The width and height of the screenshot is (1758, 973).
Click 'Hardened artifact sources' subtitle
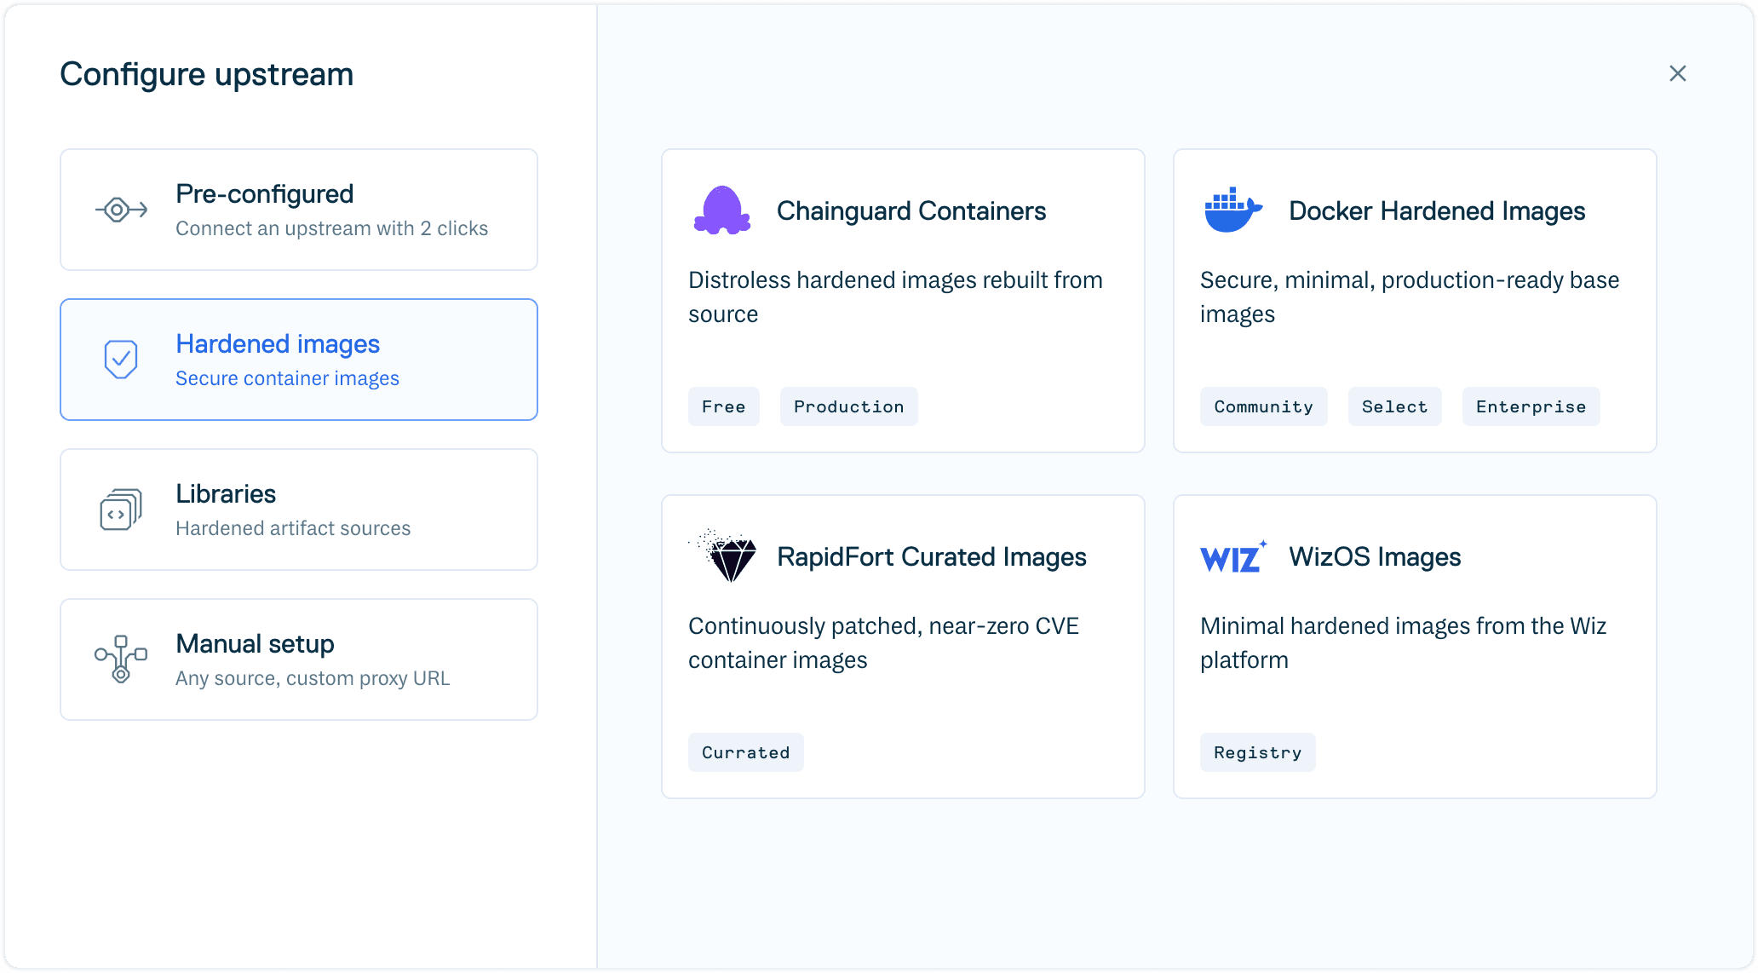293,528
